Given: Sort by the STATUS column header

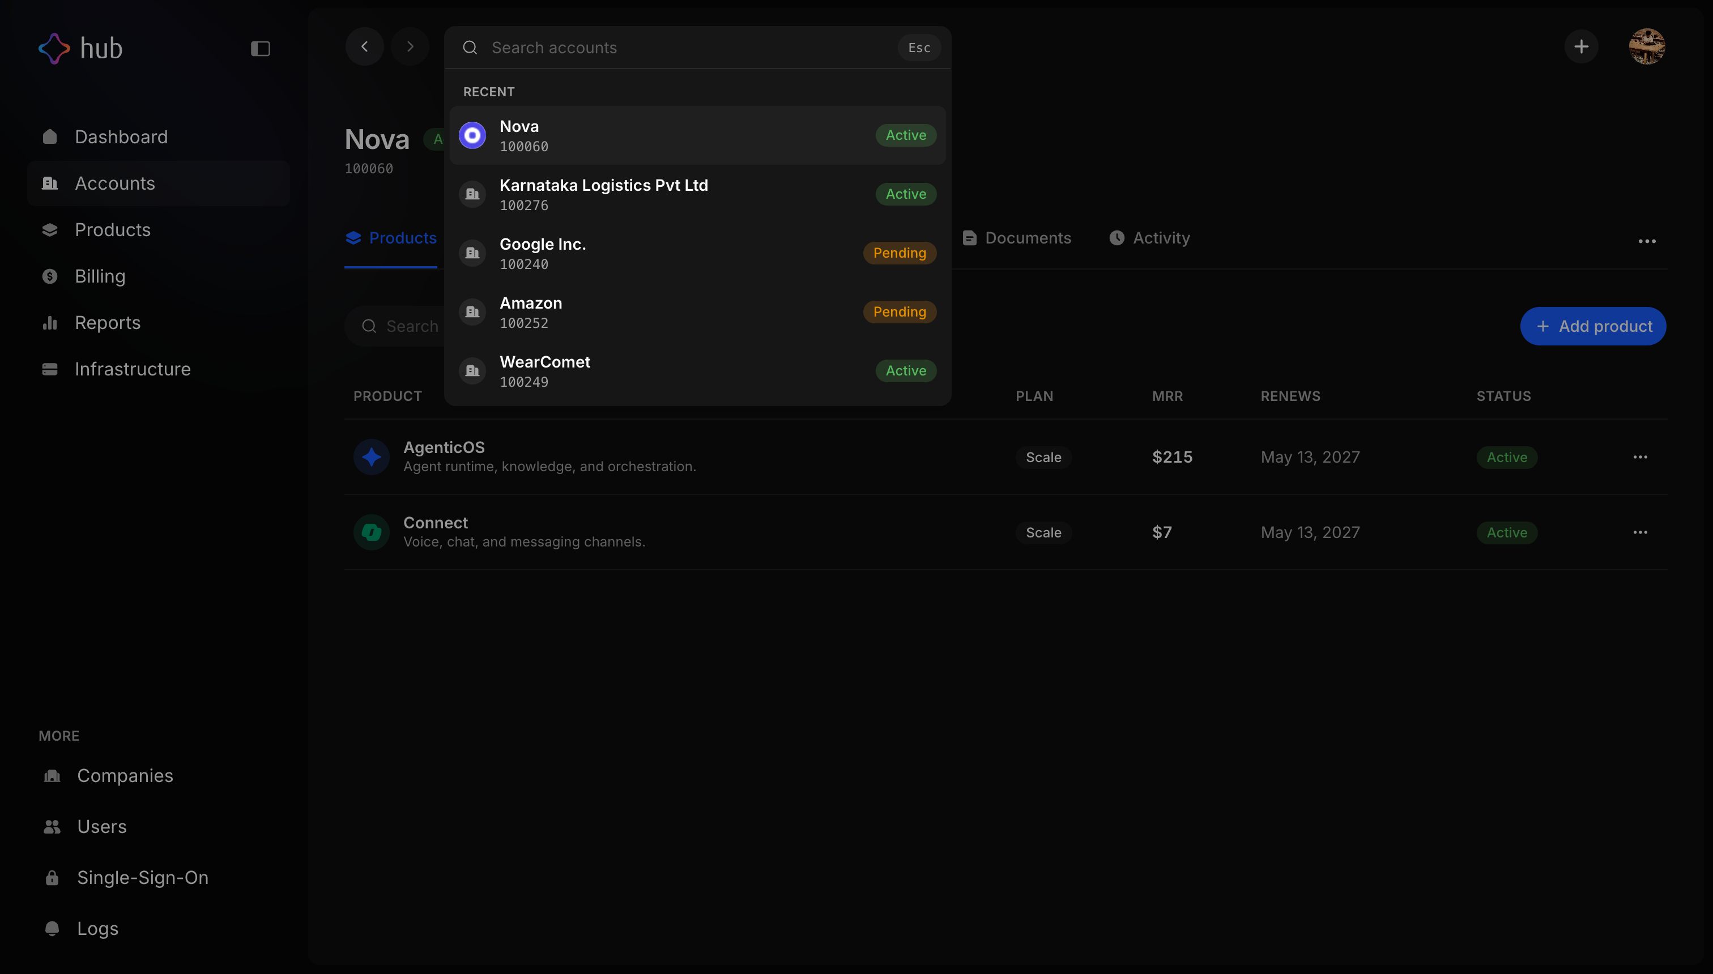Looking at the screenshot, I should pyautogui.click(x=1503, y=397).
